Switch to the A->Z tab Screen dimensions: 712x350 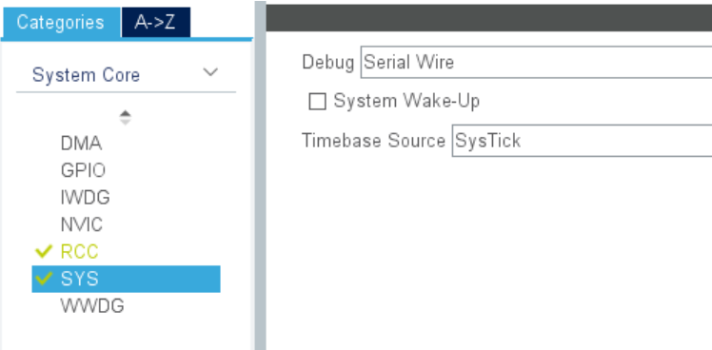156,22
